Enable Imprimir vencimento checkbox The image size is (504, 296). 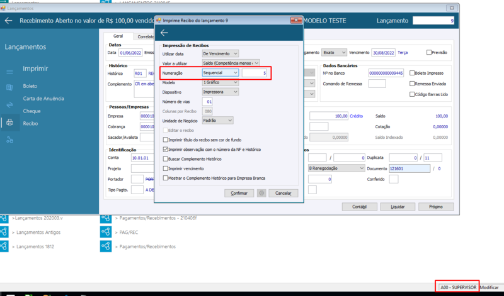coord(166,168)
